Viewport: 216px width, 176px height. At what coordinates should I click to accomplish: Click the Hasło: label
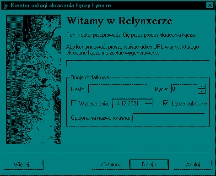pyautogui.click(x=78, y=89)
